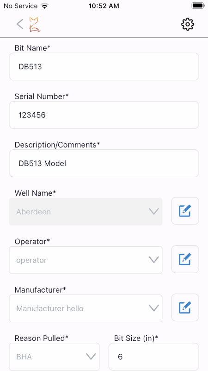Viewport: 208px width, 371px height.
Task: Focus the Description/Comments field 'DB513 Model'
Action: (x=104, y=163)
